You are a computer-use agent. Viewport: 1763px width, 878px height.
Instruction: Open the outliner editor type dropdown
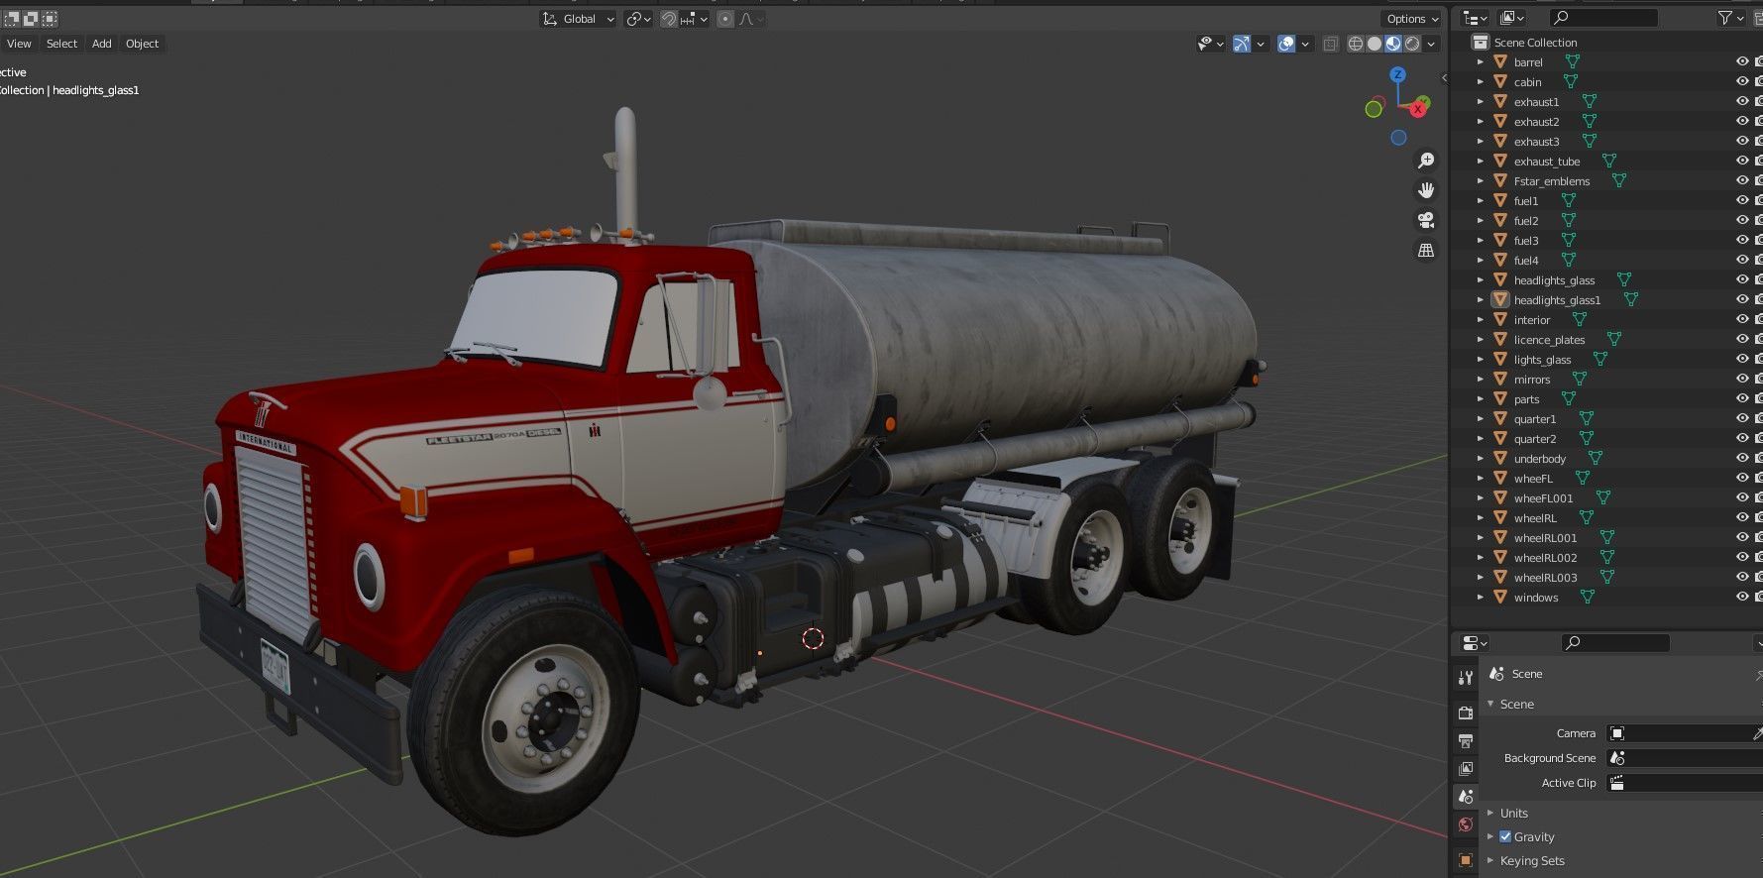1475,18
